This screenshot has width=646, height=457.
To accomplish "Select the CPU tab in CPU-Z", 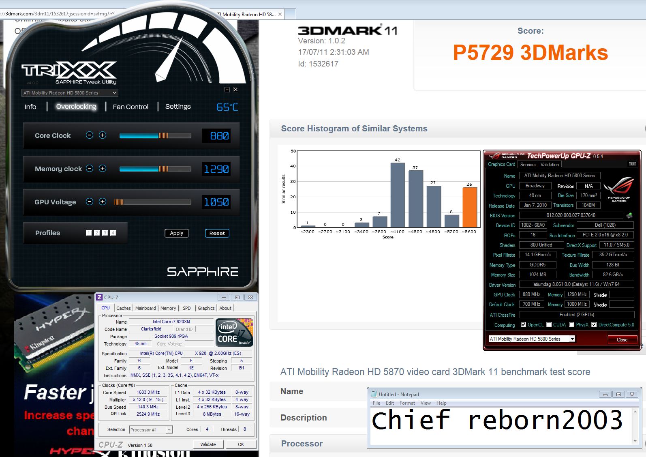I will click(x=106, y=308).
